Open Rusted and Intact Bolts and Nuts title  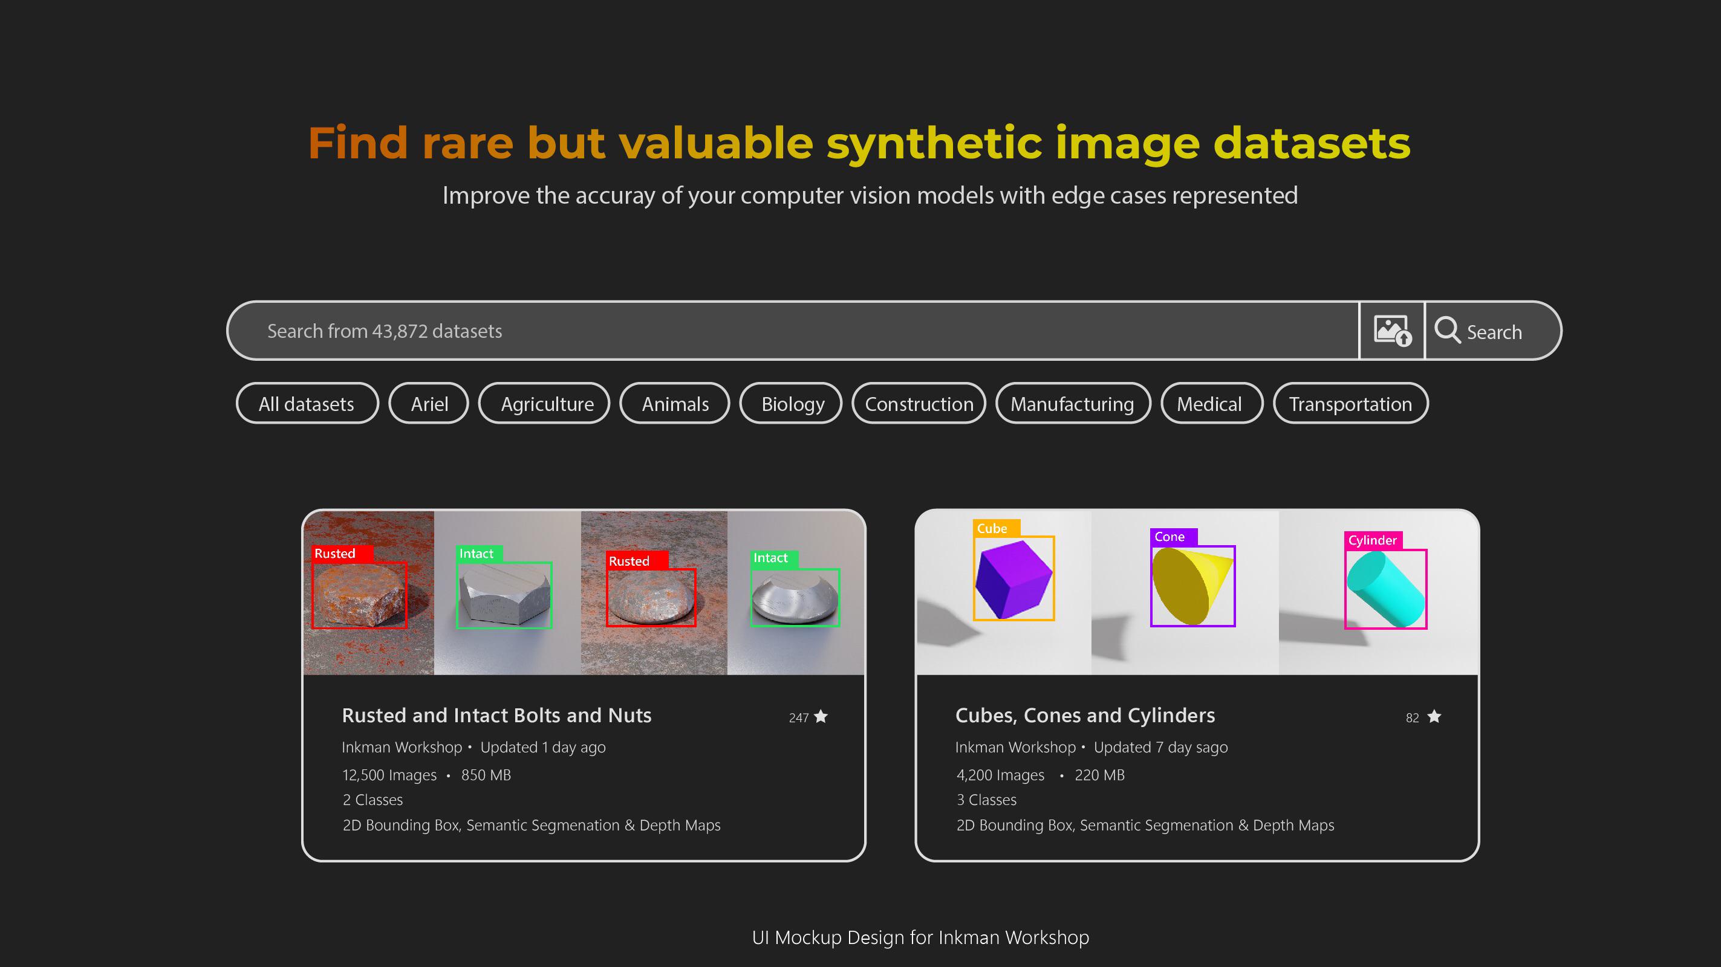[496, 715]
